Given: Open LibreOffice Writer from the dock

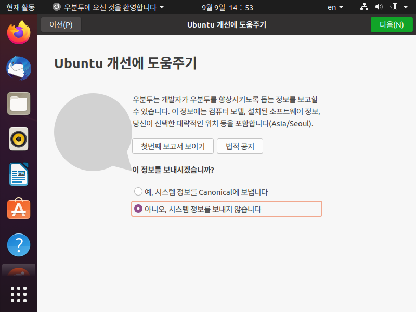Looking at the screenshot, I should [19, 174].
